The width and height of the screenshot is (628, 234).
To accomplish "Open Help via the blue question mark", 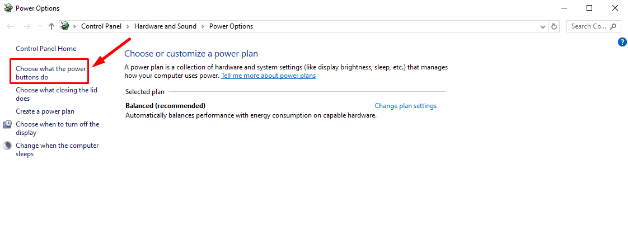I will point(622,42).
